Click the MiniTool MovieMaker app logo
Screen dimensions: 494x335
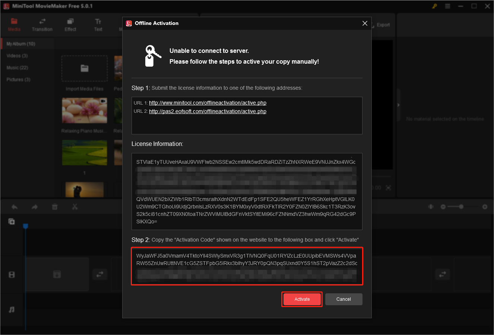coord(6,6)
